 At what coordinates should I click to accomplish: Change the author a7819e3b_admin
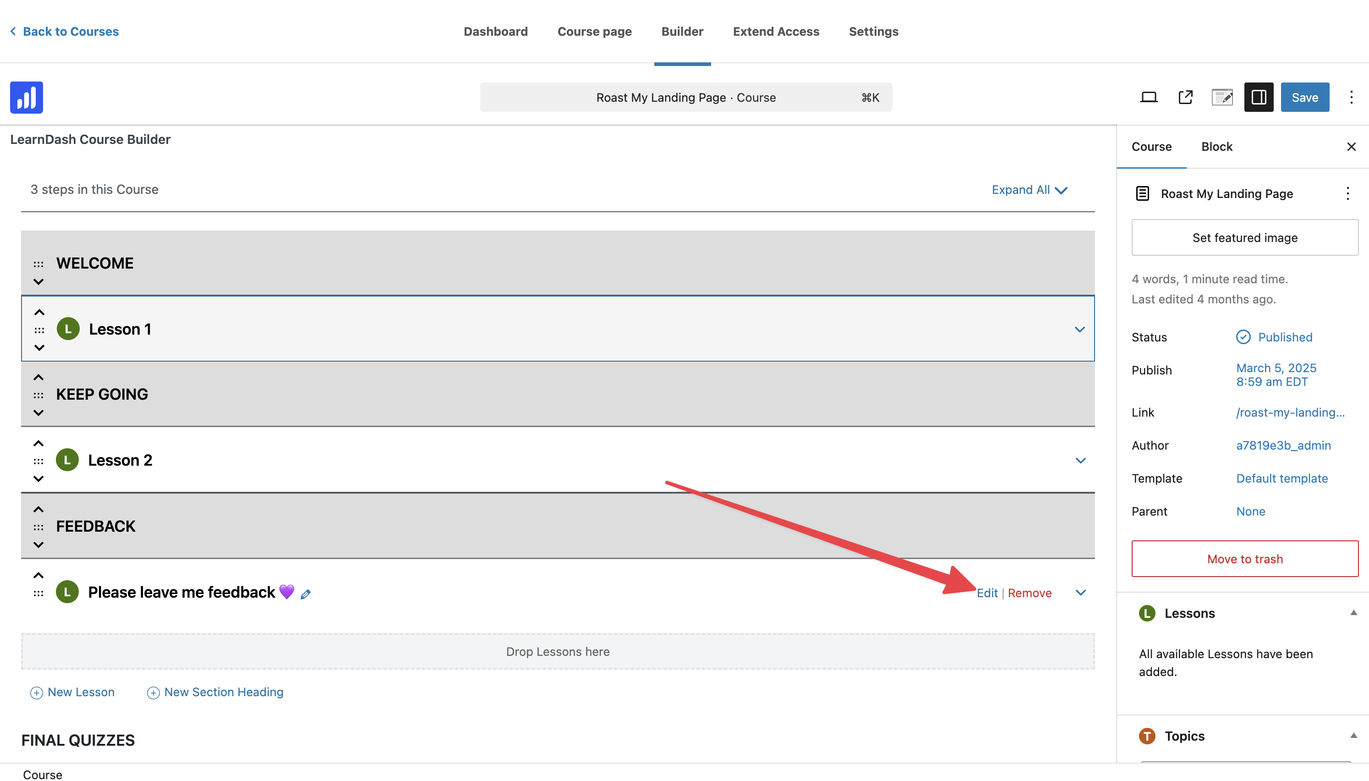1283,445
